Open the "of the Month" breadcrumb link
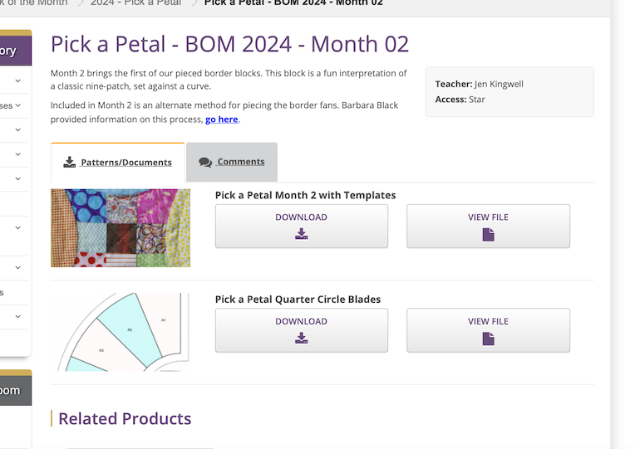 coord(33,3)
